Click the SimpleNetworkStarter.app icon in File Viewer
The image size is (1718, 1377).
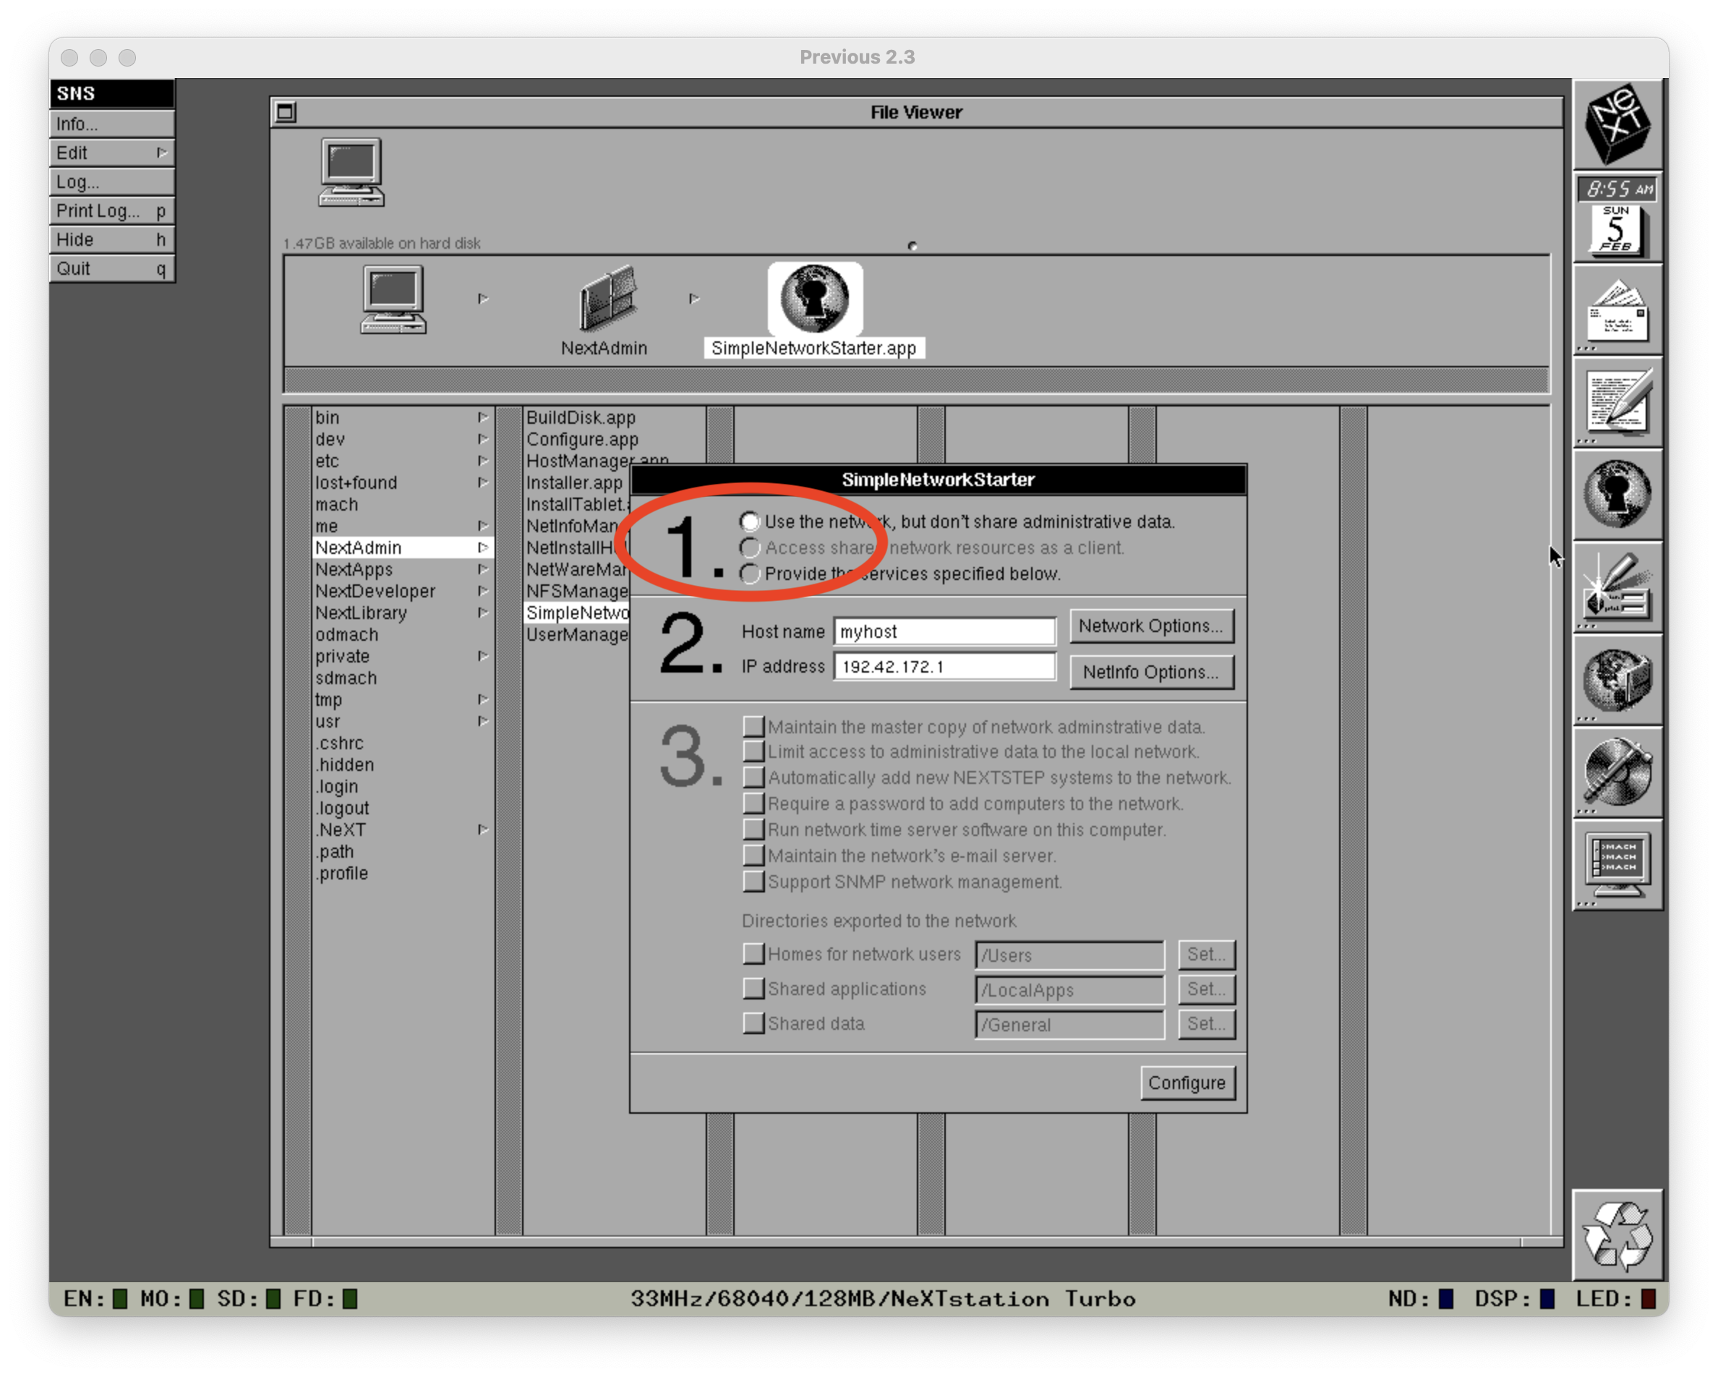(x=814, y=299)
